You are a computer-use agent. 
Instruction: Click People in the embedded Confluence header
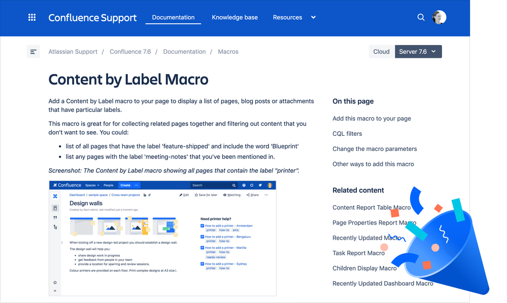pos(108,185)
